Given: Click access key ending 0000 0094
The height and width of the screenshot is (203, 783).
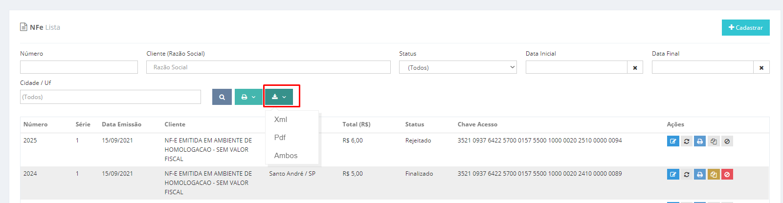Looking at the screenshot, I should (x=540, y=141).
